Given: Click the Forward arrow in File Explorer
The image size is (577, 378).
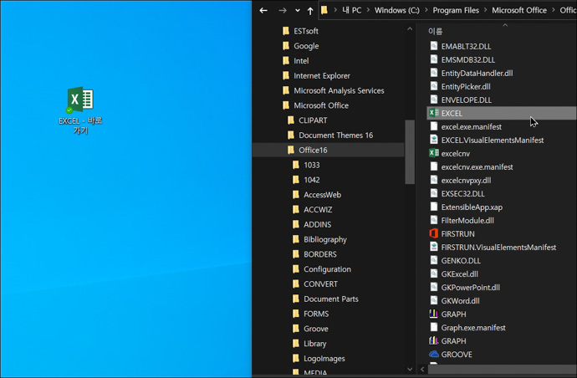Looking at the screenshot, I should coord(283,11).
